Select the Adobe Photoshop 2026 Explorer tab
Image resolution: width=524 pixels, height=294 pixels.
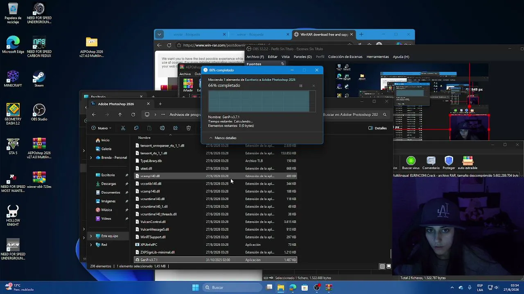[x=119, y=104]
